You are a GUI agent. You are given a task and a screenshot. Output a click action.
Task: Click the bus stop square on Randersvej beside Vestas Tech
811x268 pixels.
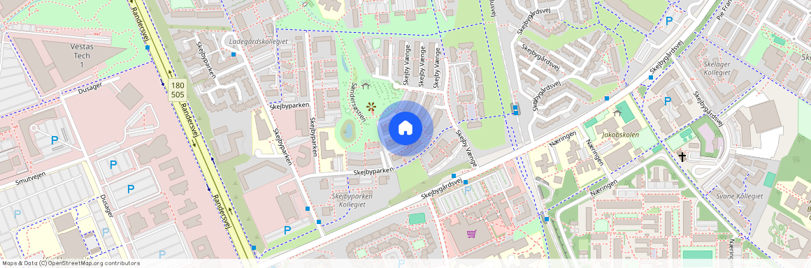(148, 47)
